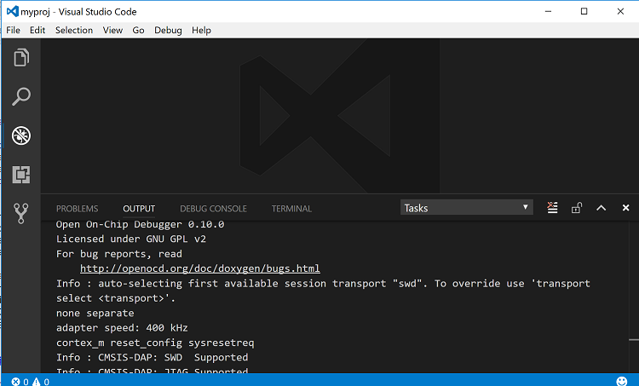The height and width of the screenshot is (386, 639).
Task: Open the Selection menu
Action: click(74, 30)
